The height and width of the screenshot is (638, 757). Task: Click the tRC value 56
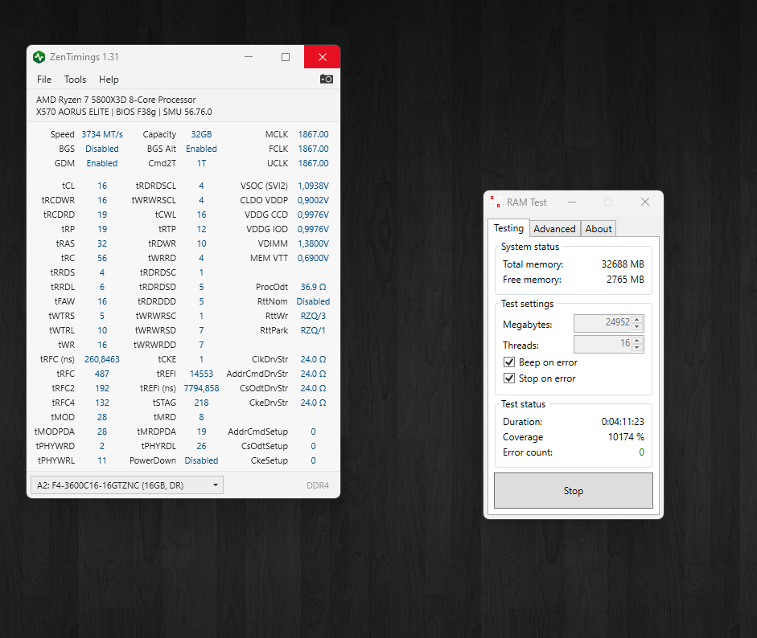(102, 258)
